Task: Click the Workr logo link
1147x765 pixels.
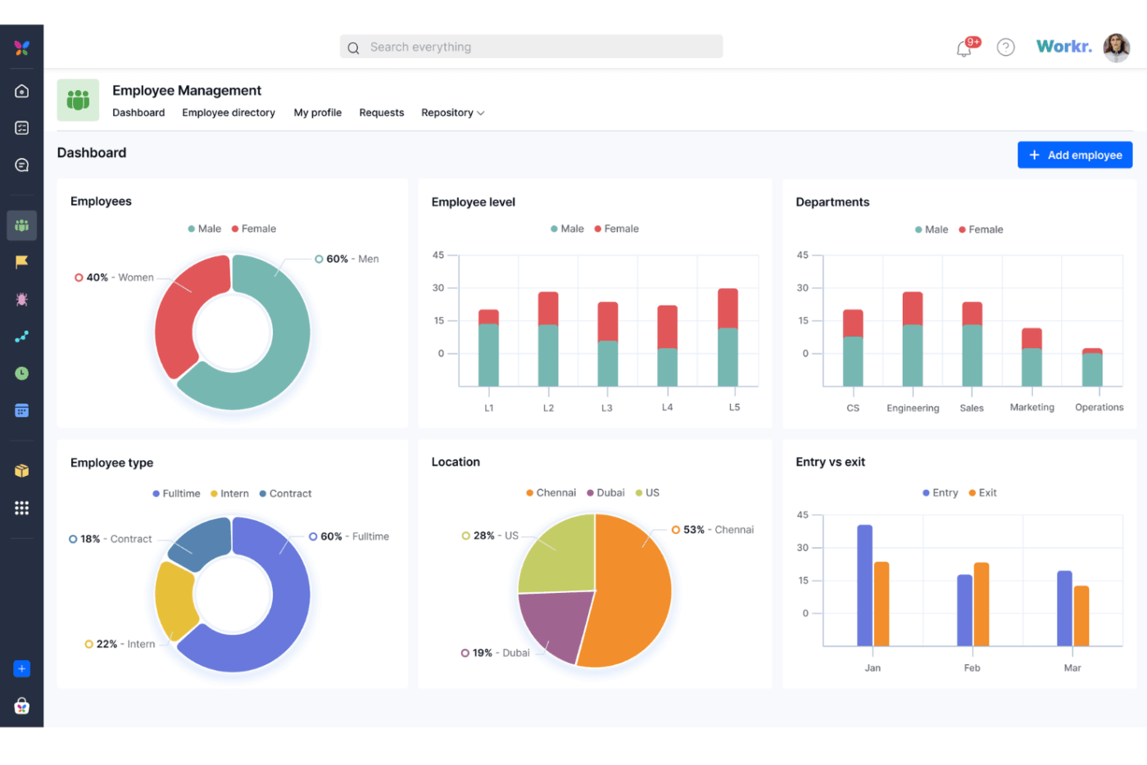Action: (1063, 46)
